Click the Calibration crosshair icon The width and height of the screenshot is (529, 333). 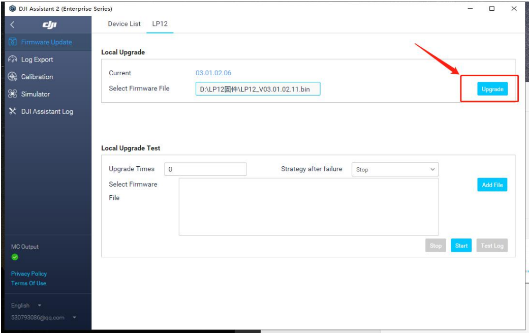pos(13,77)
